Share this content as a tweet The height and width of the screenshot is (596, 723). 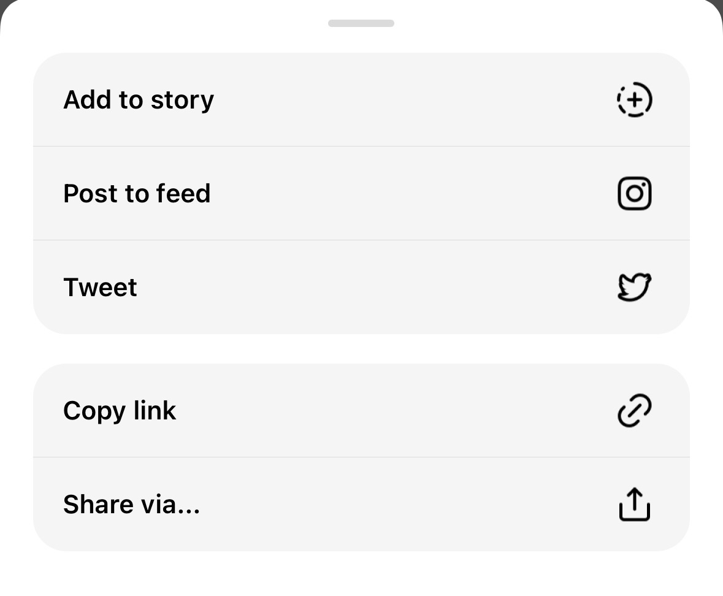pos(361,287)
